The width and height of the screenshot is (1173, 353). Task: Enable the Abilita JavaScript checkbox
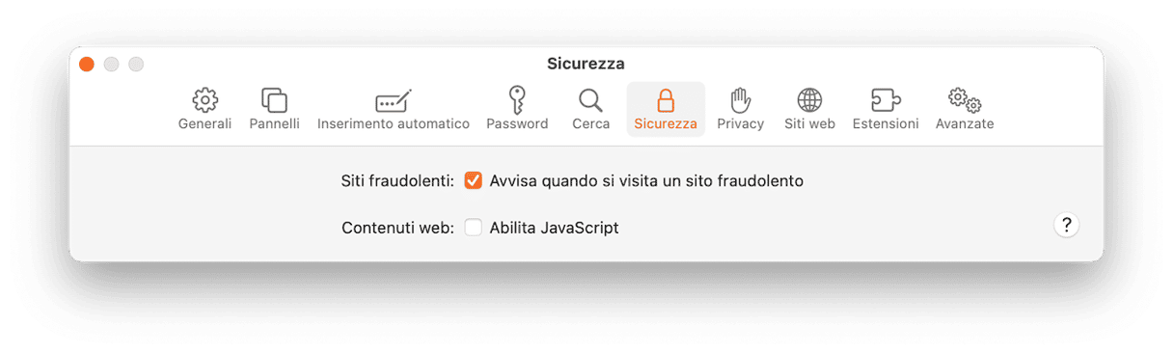[473, 228]
